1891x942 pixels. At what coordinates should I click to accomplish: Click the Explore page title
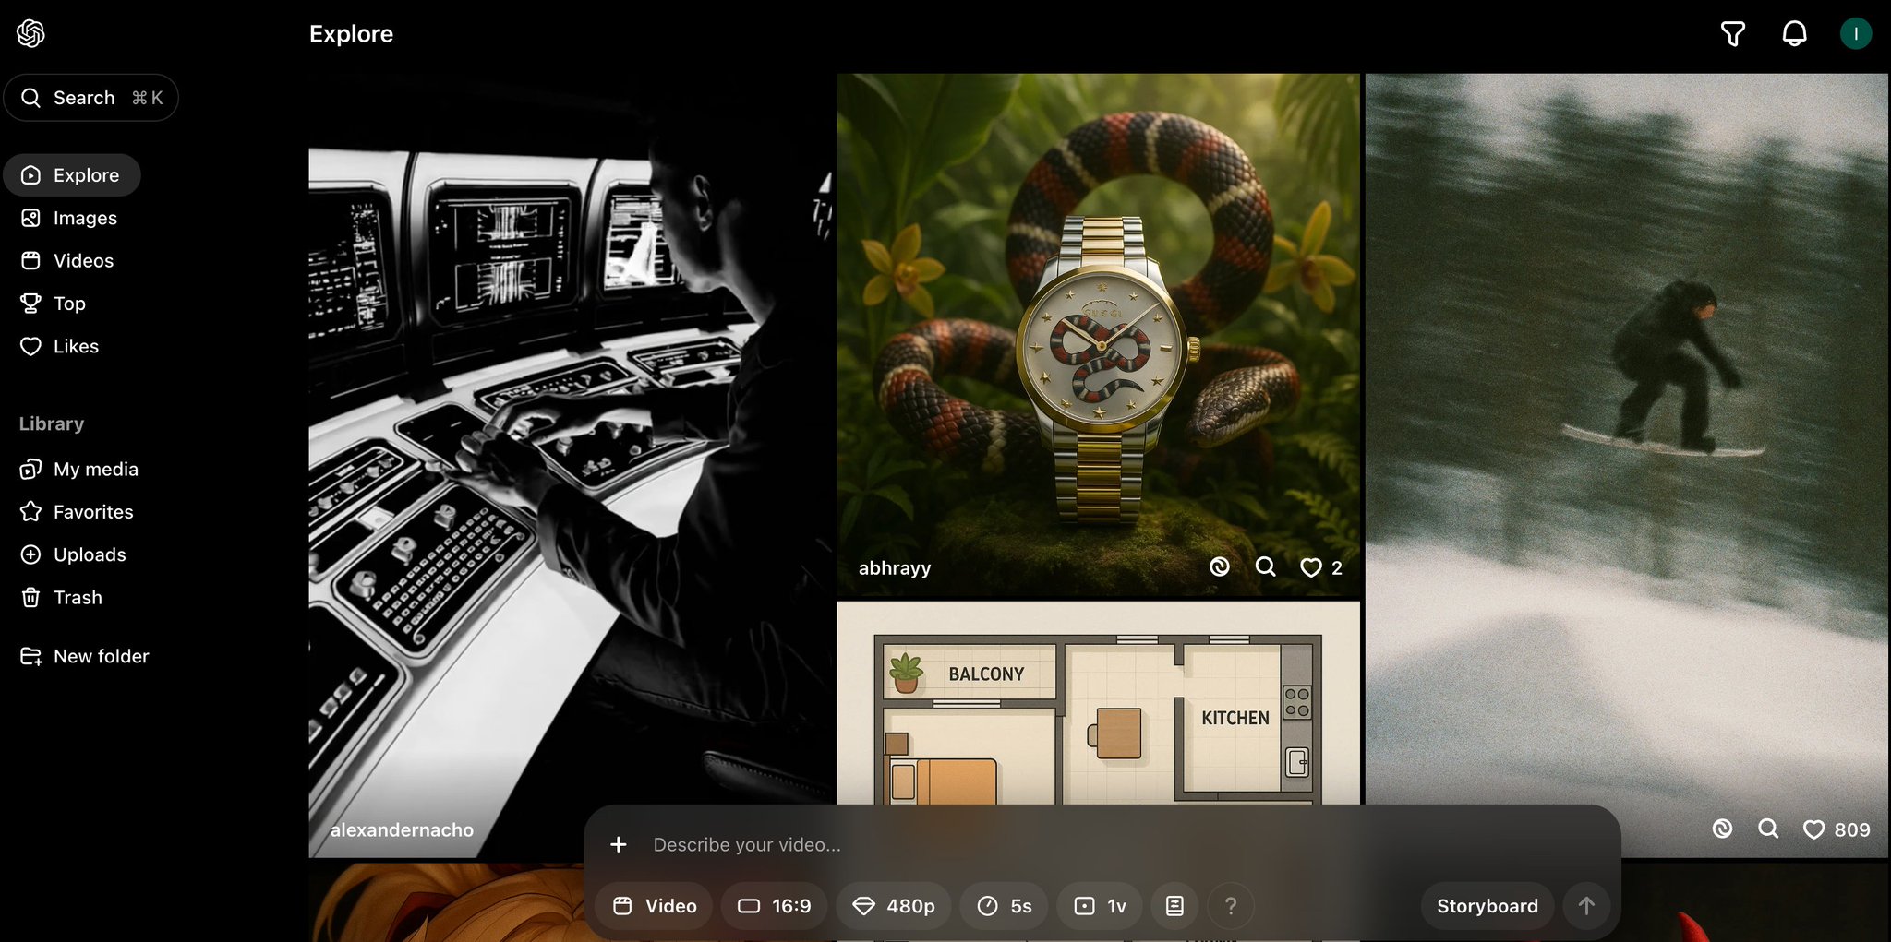click(x=351, y=34)
